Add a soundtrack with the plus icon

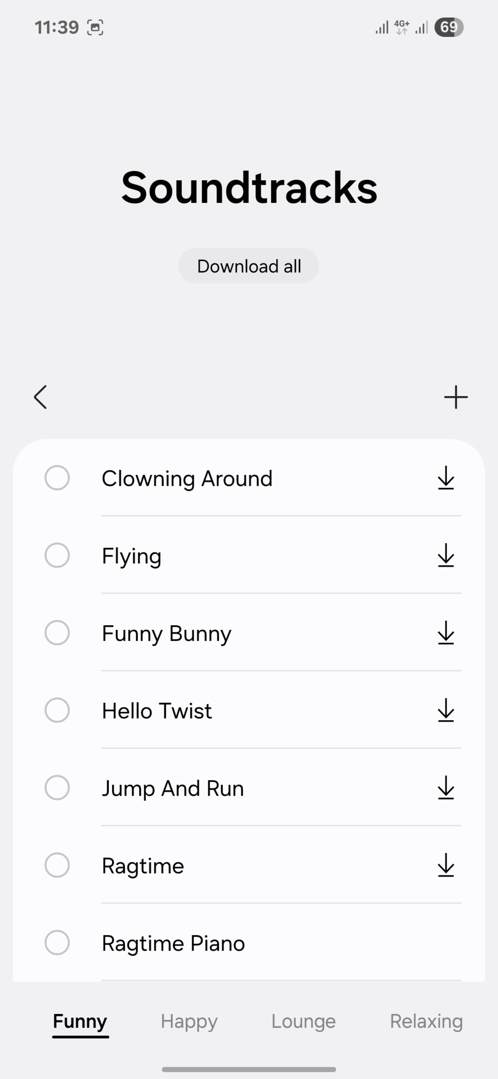(x=456, y=397)
